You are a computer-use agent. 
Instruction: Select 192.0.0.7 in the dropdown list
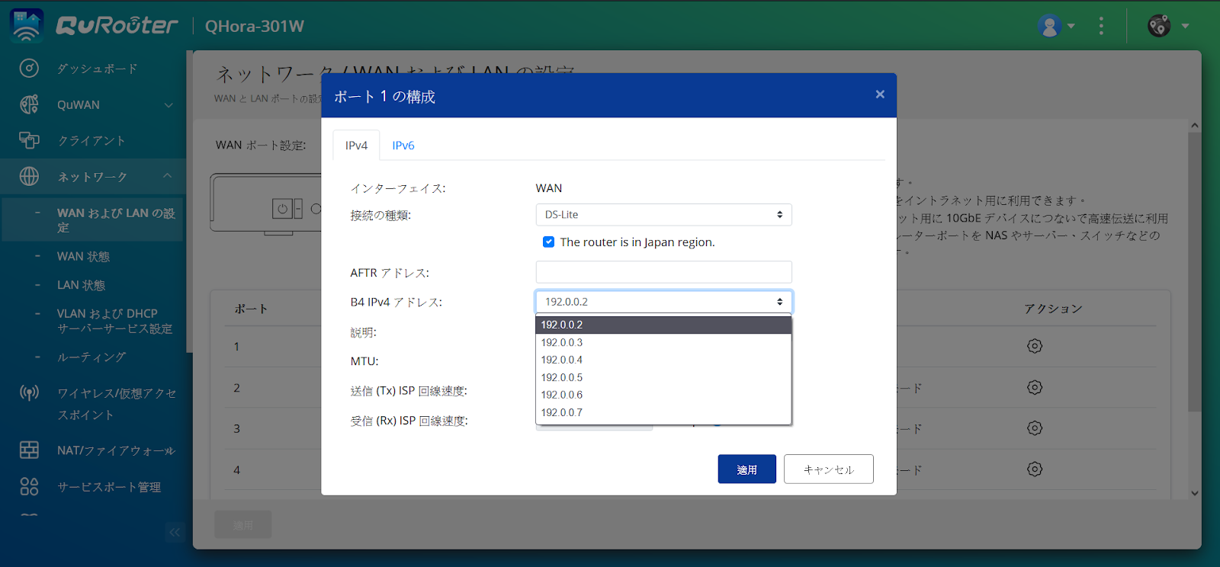click(x=562, y=412)
